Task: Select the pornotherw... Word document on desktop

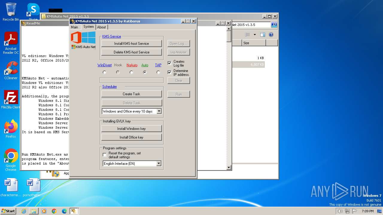Action: tap(33, 188)
